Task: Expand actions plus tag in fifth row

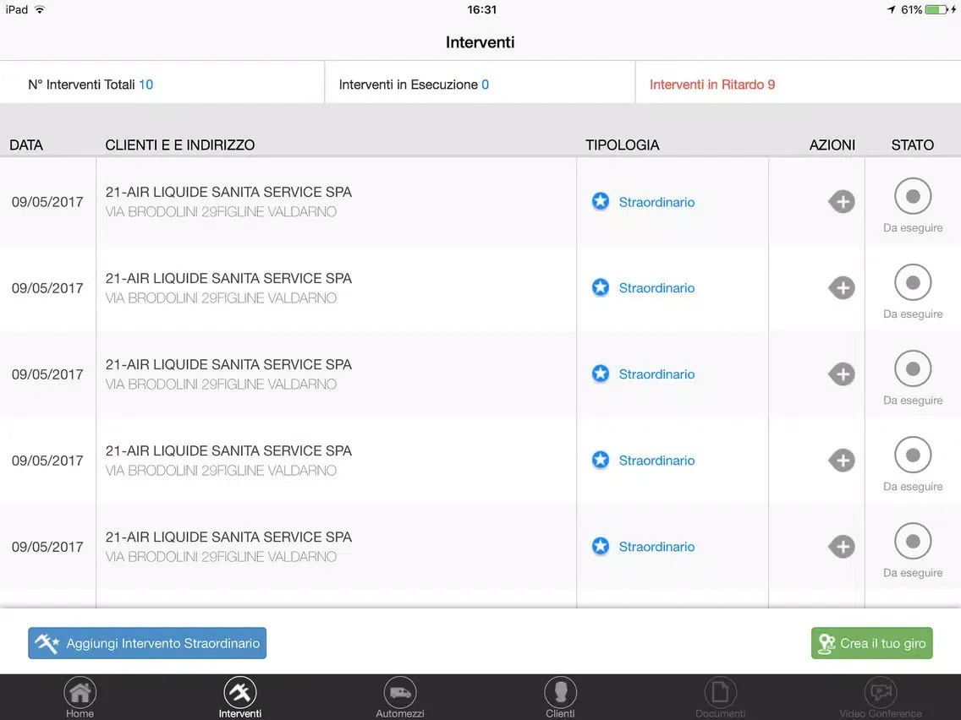Action: 842,547
